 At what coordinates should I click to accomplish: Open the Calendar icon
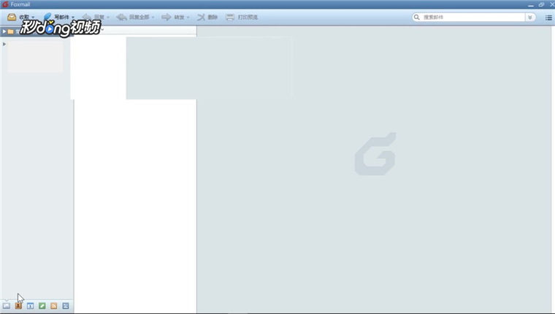pos(30,306)
